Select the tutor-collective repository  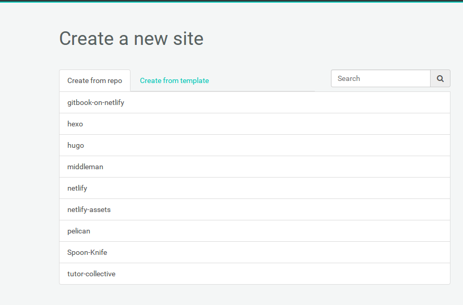[x=255, y=274]
